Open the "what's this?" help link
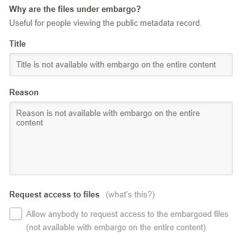Image resolution: width=241 pixels, height=239 pixels. [x=130, y=194]
